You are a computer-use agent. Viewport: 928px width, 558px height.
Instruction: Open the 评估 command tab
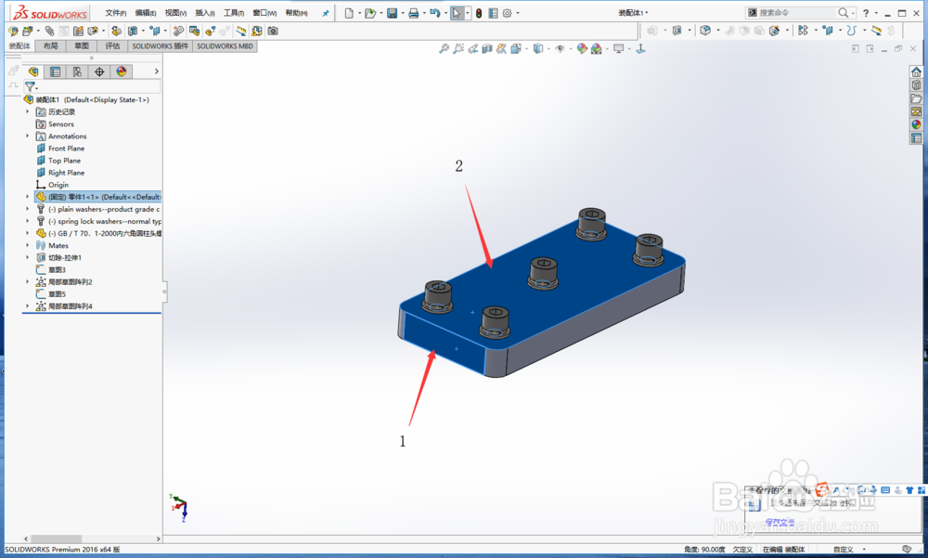click(112, 46)
